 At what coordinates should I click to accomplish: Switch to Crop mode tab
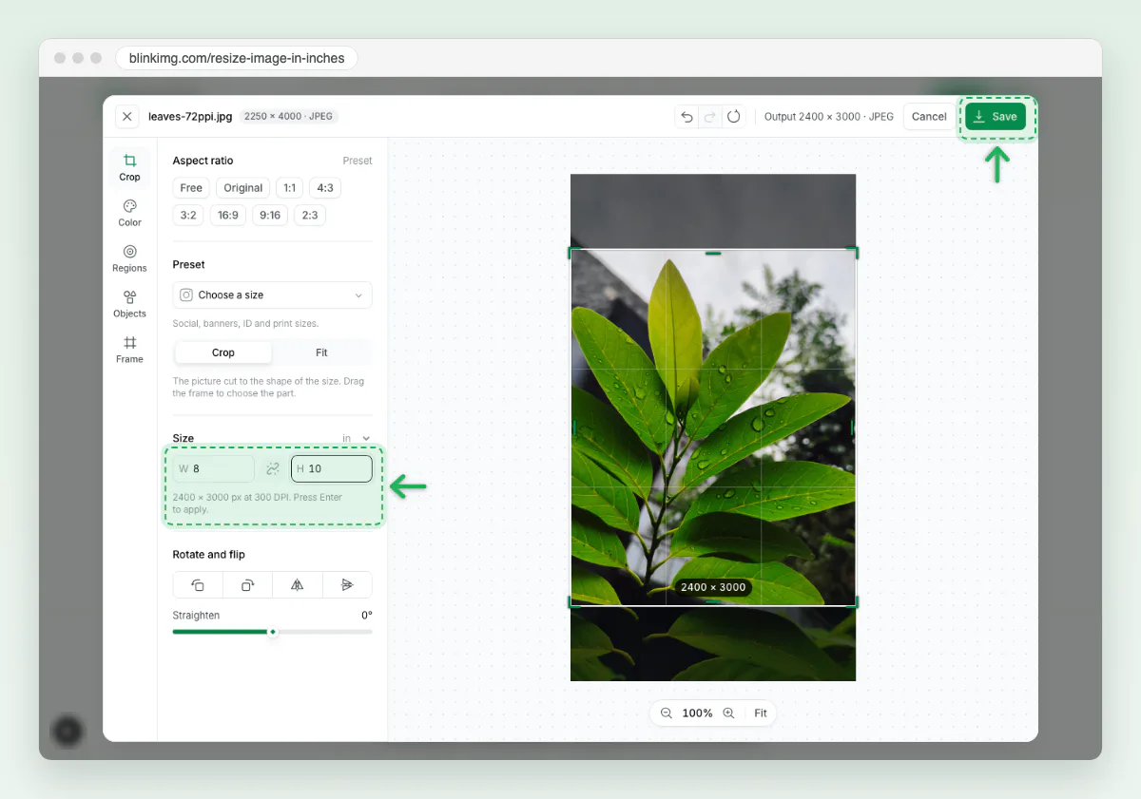click(x=223, y=352)
